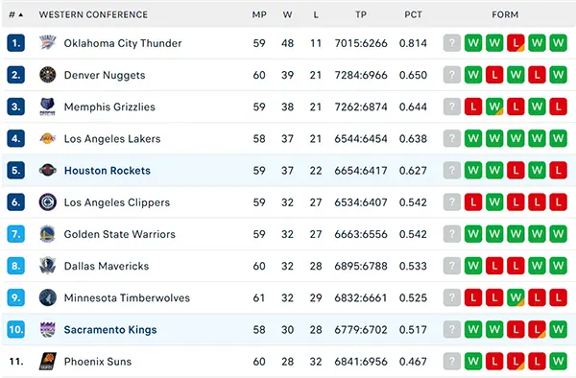Viewport: 576px width, 378px height.
Task: Click the Oklahoma City Thunder team logo
Action: coord(48,43)
